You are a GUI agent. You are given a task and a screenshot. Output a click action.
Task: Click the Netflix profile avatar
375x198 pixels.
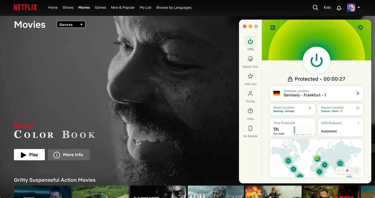coord(351,7)
